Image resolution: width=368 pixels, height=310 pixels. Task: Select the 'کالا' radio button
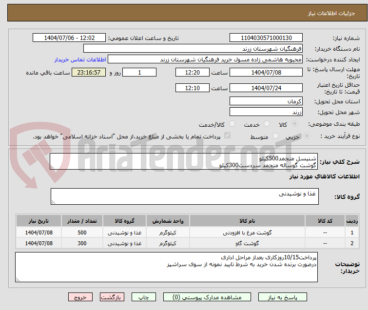pos(294,124)
